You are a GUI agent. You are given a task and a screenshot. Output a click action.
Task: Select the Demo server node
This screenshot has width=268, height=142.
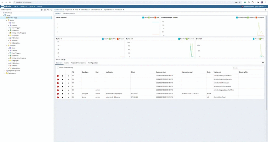tap(8, 15)
